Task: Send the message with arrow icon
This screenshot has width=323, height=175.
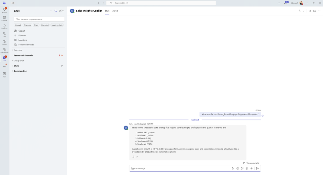Action: click(257, 169)
